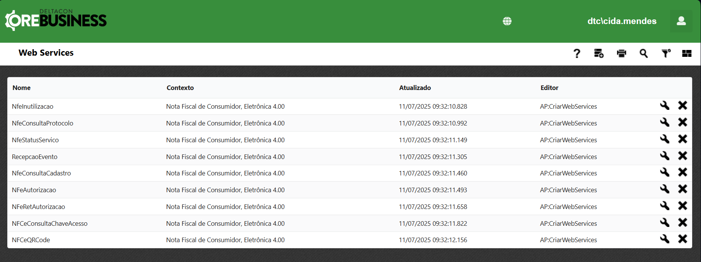The height and width of the screenshot is (262, 701).
Task: Select the NFCeConsultaChaveAcesso row name
Action: 50,223
